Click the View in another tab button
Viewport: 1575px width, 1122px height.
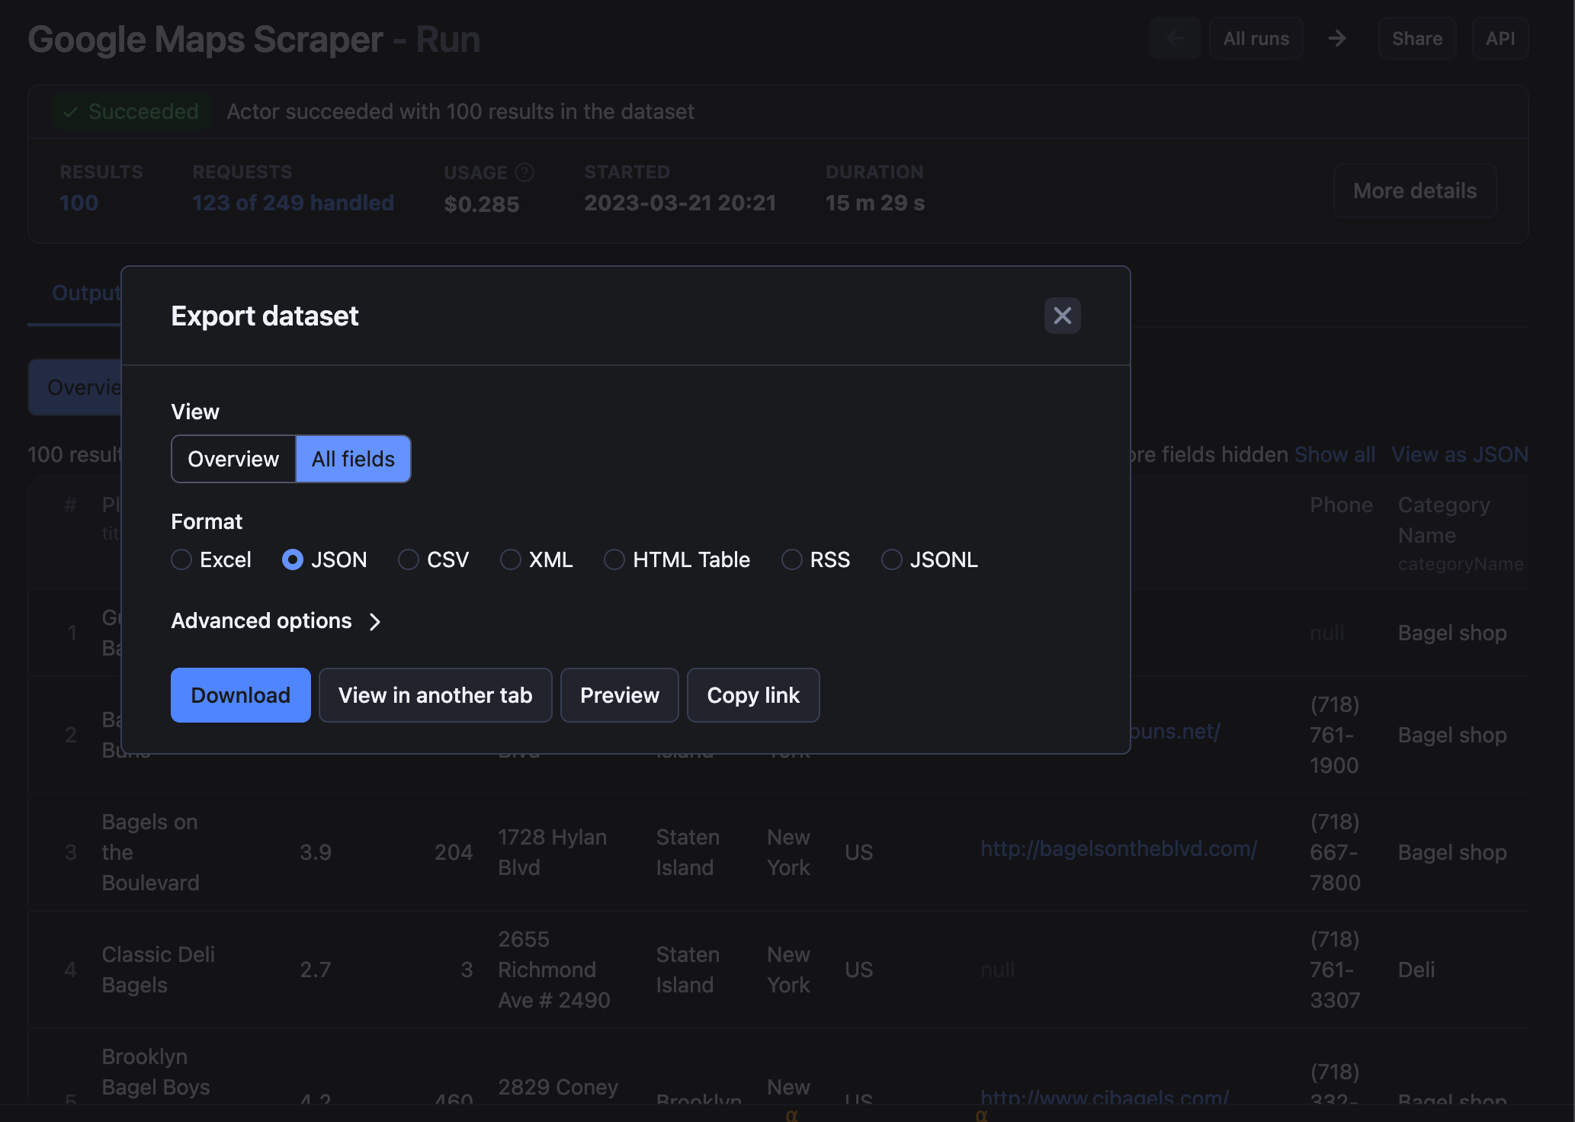pyautogui.click(x=435, y=694)
